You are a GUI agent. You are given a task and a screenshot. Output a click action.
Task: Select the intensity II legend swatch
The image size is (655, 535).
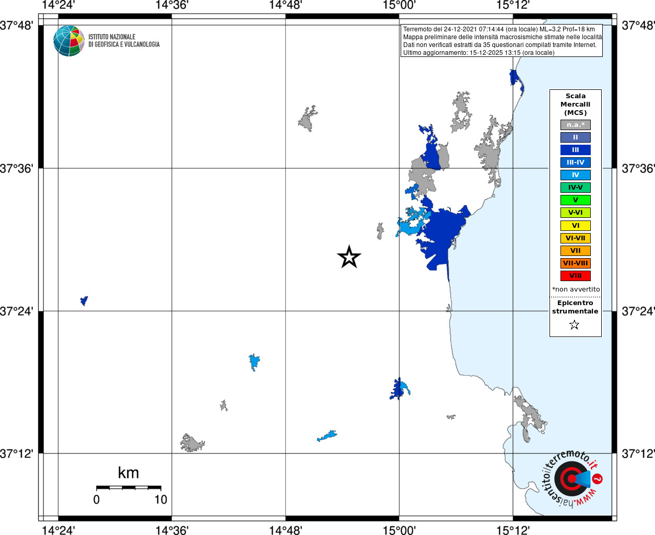coord(576,137)
